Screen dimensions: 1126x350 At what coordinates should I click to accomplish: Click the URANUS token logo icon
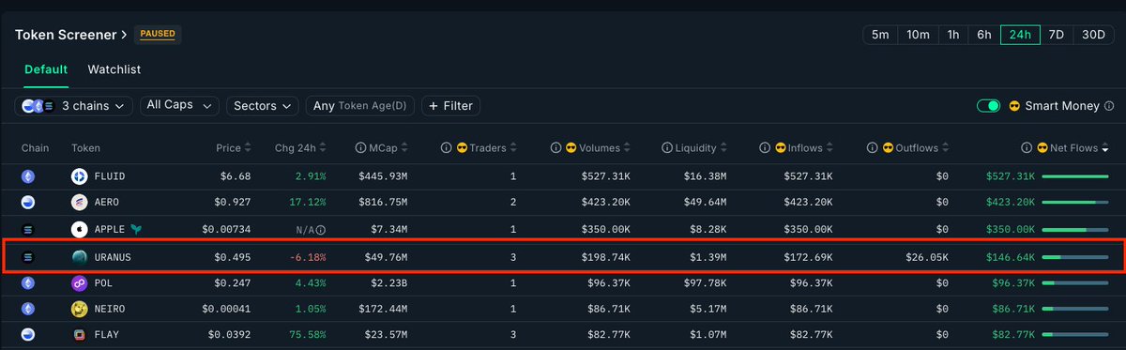(80, 256)
